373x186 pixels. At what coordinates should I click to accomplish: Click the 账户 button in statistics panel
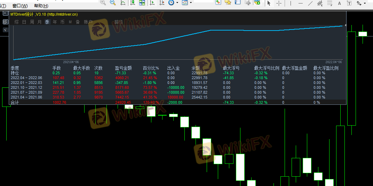(88, 22)
